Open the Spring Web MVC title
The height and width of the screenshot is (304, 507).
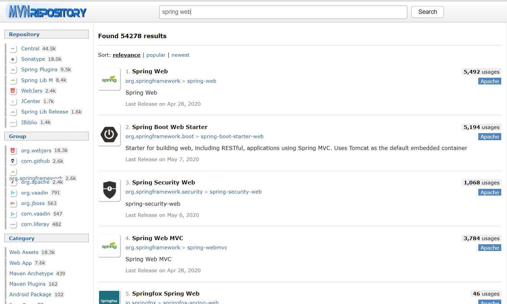point(158,238)
